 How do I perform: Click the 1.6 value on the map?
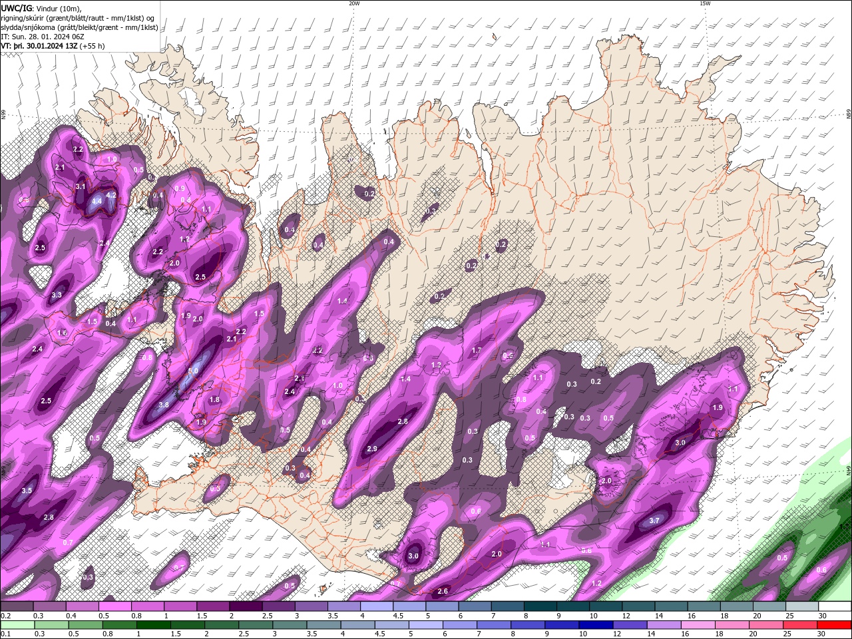pos(62,333)
